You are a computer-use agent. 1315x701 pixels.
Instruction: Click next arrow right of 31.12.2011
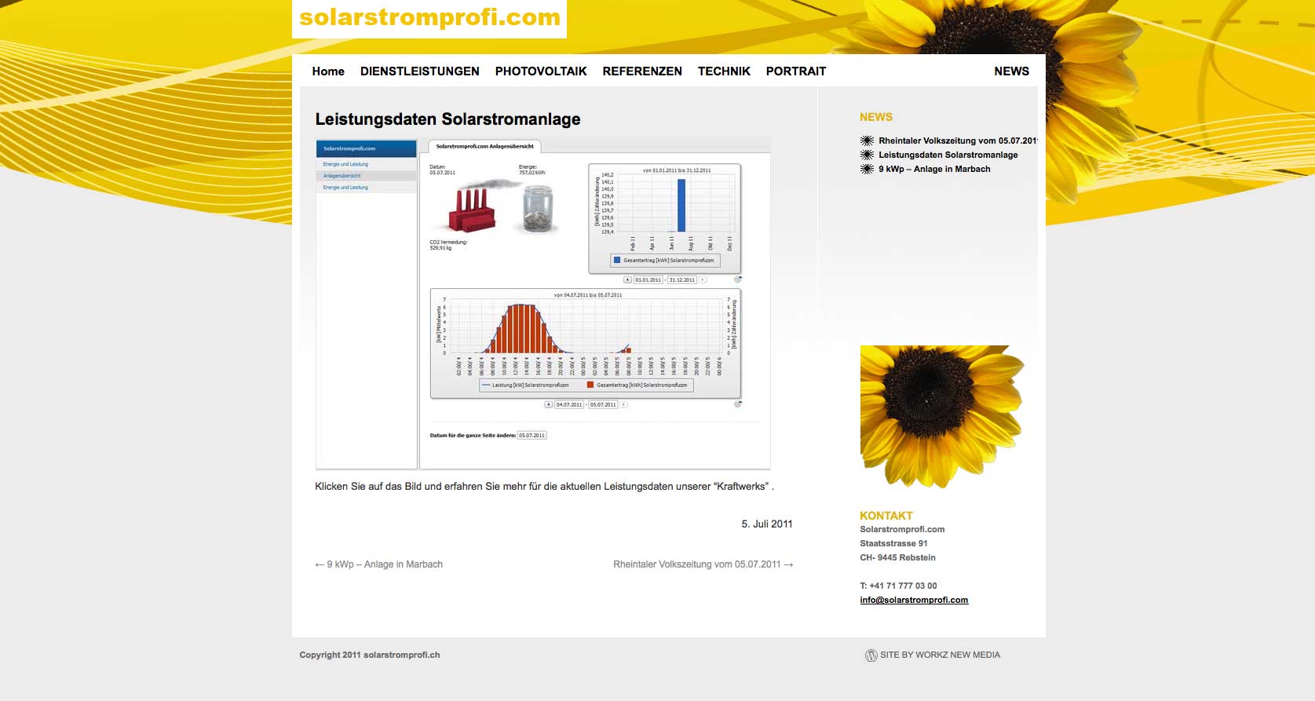tap(703, 280)
